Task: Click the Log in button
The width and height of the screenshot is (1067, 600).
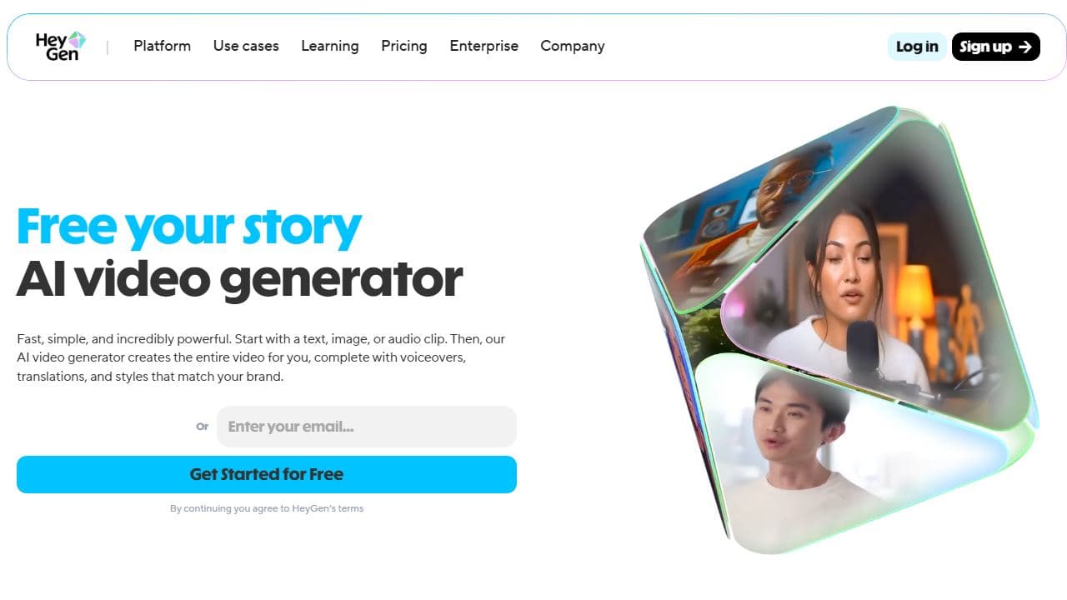Action: pyautogui.click(x=917, y=47)
